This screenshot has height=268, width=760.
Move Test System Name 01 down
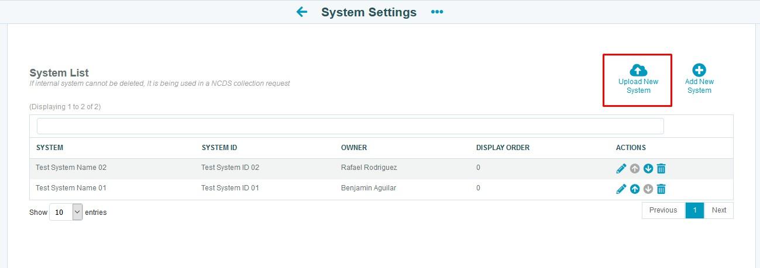(x=648, y=189)
